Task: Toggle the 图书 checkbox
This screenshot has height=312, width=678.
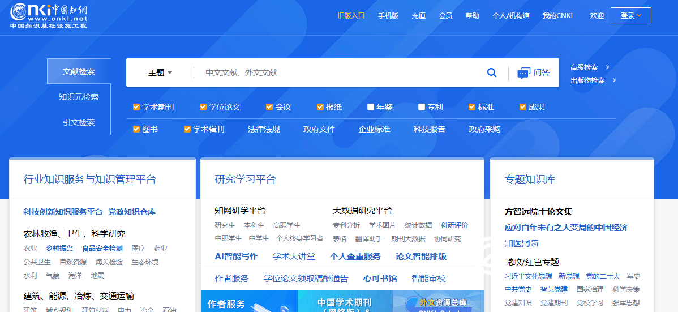Action: (x=136, y=129)
